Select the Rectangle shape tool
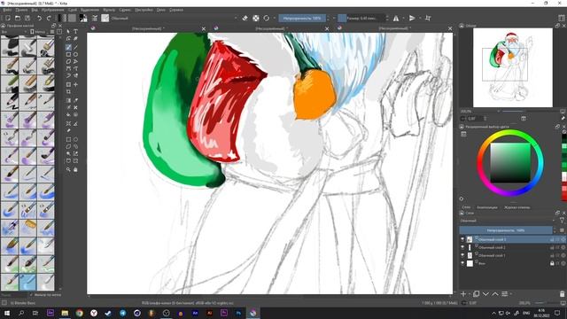 click(68, 54)
